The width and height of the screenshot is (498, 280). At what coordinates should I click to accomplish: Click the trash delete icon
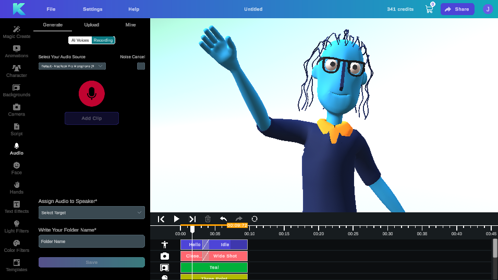click(208, 219)
